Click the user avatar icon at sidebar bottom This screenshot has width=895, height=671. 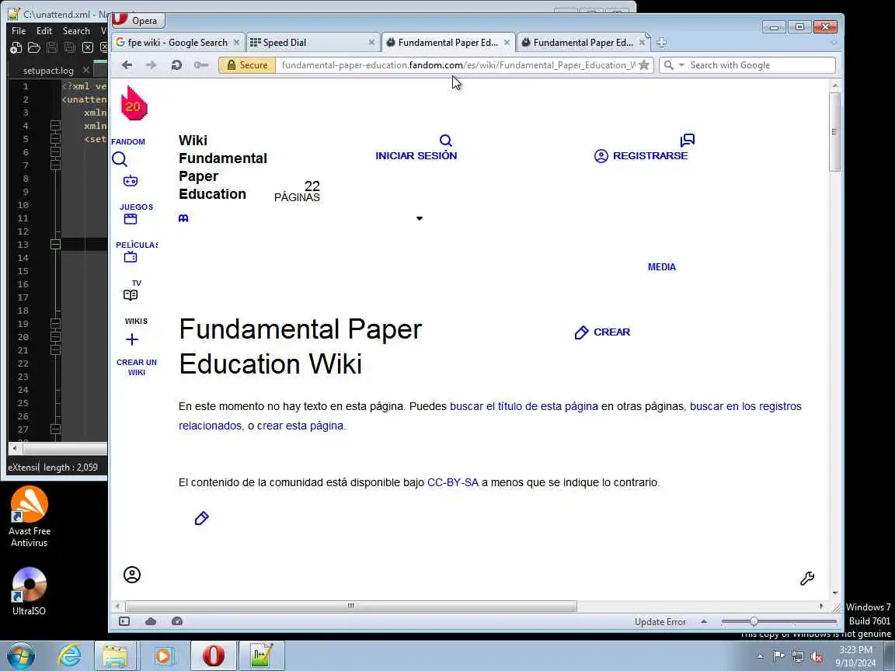pos(132,575)
